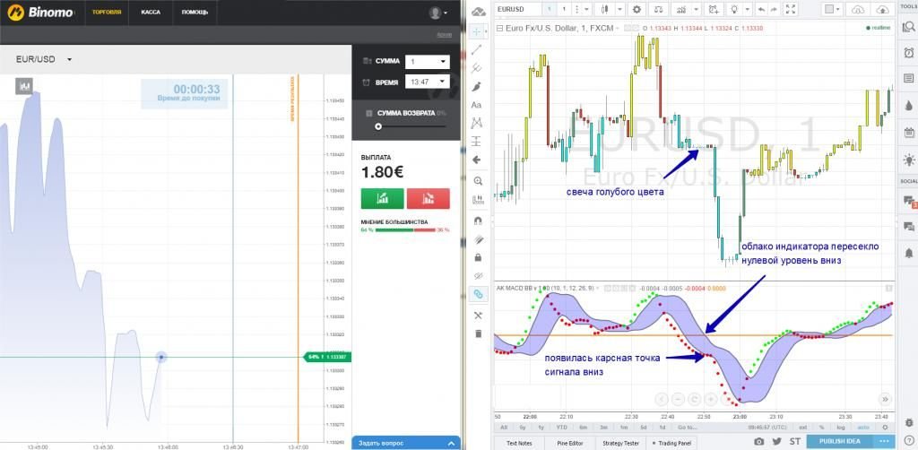Click the undo arrow
918x450 pixels.
click(x=760, y=9)
